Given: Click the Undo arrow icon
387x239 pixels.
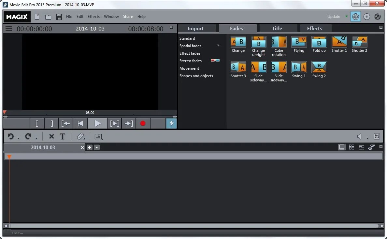Looking at the screenshot, I should (x=10, y=136).
